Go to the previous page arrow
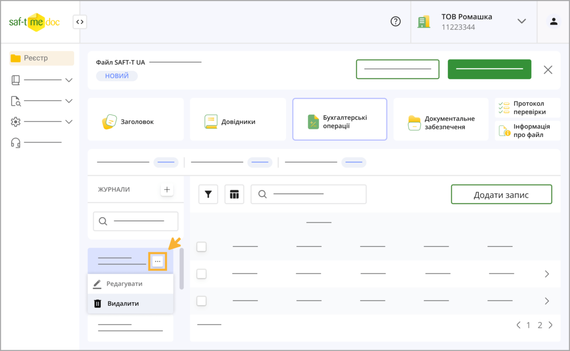Screen dimensions: 570x351 (x=518, y=325)
